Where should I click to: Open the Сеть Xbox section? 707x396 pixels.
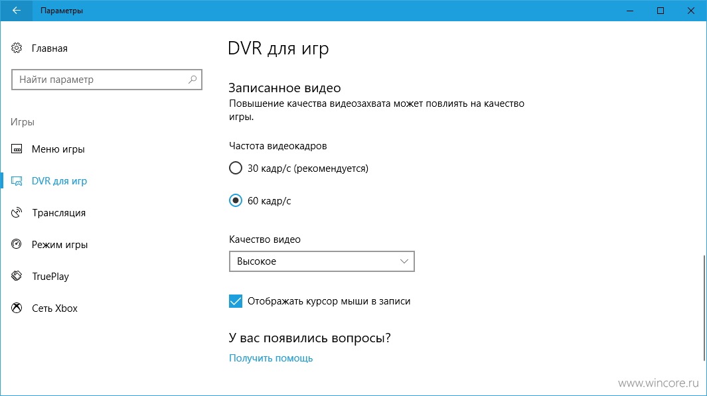point(54,308)
